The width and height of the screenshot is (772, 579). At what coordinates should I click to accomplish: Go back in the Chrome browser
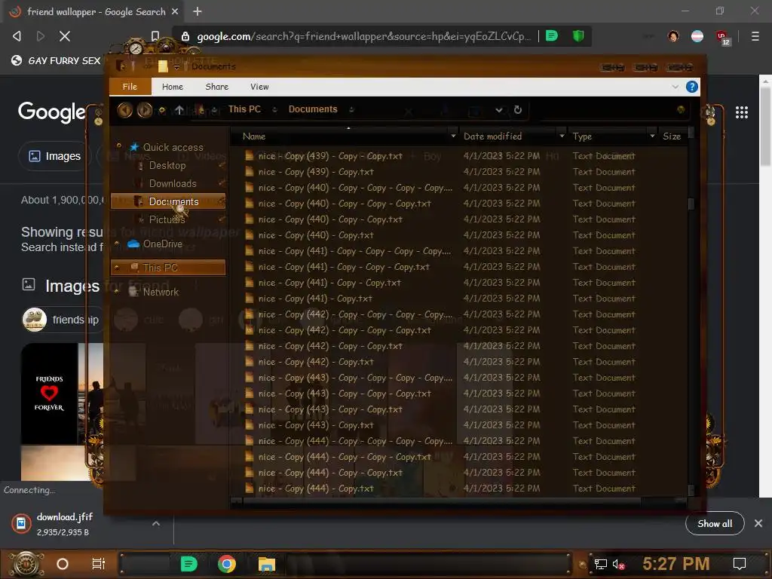pos(17,36)
